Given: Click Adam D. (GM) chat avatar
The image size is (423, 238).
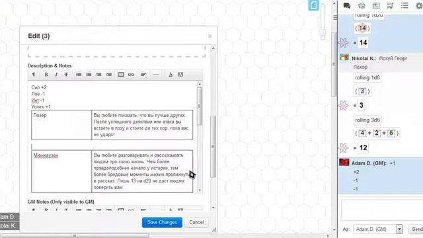Looking at the screenshot, I should click(344, 162).
